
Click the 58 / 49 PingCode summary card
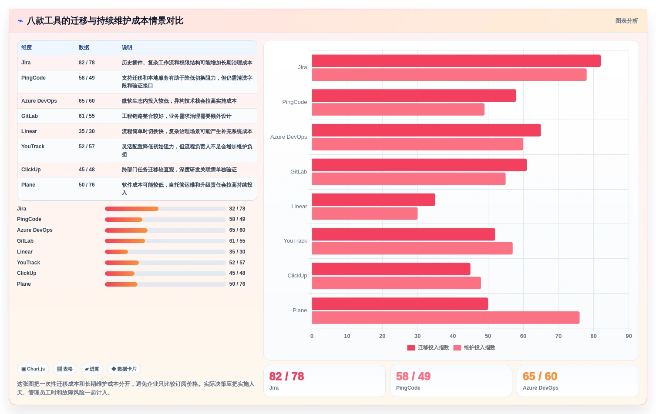click(451, 381)
